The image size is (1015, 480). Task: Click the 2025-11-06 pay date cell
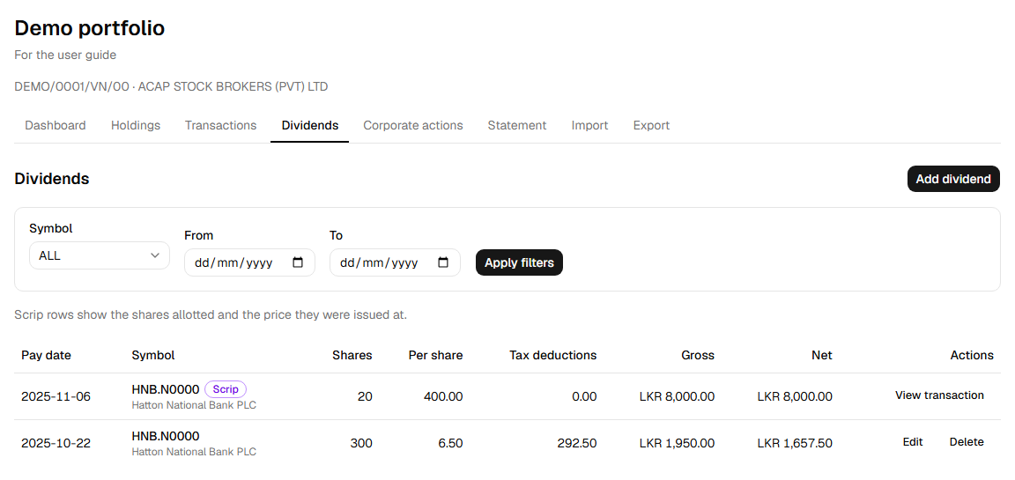click(56, 396)
